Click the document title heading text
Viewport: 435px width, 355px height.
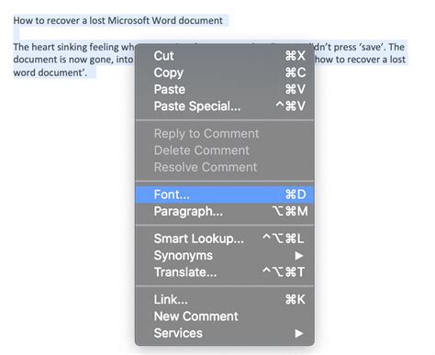tap(118, 20)
